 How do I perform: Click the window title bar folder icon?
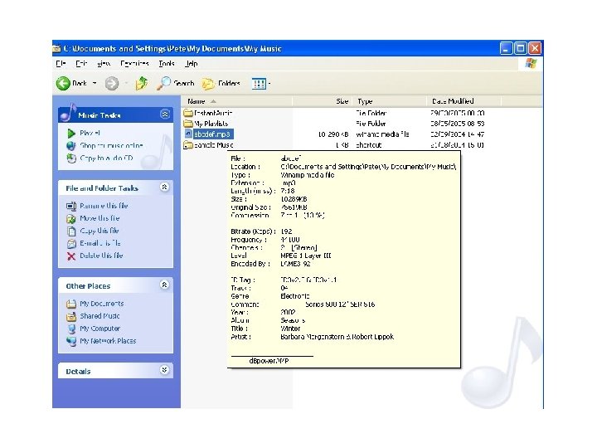point(56,48)
